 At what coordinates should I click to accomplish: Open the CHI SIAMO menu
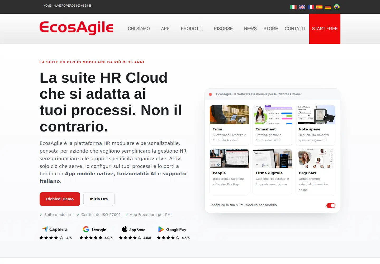click(x=139, y=29)
